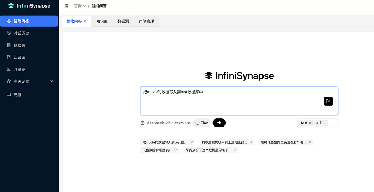
Task: Open 智能问答 in the sidebar
Action: pos(29,21)
